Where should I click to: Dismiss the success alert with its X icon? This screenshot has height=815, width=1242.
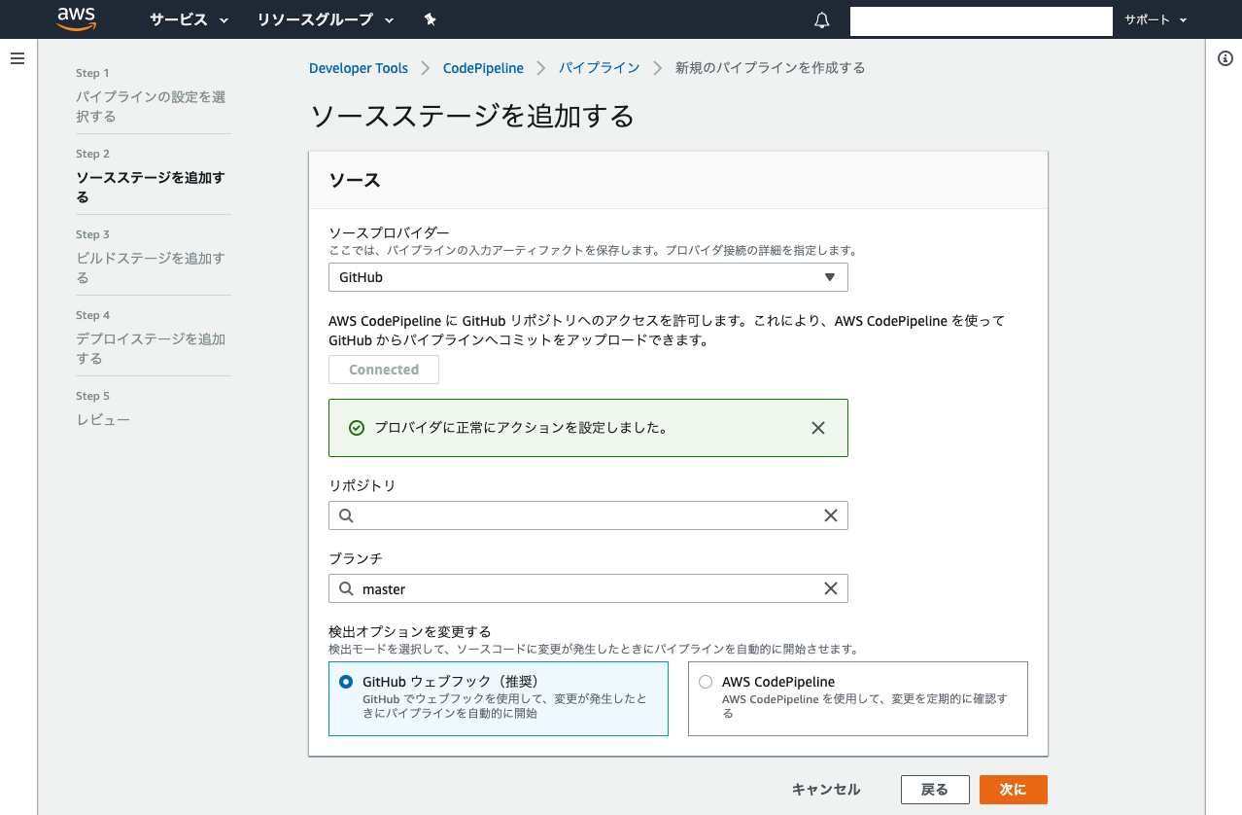(x=817, y=427)
